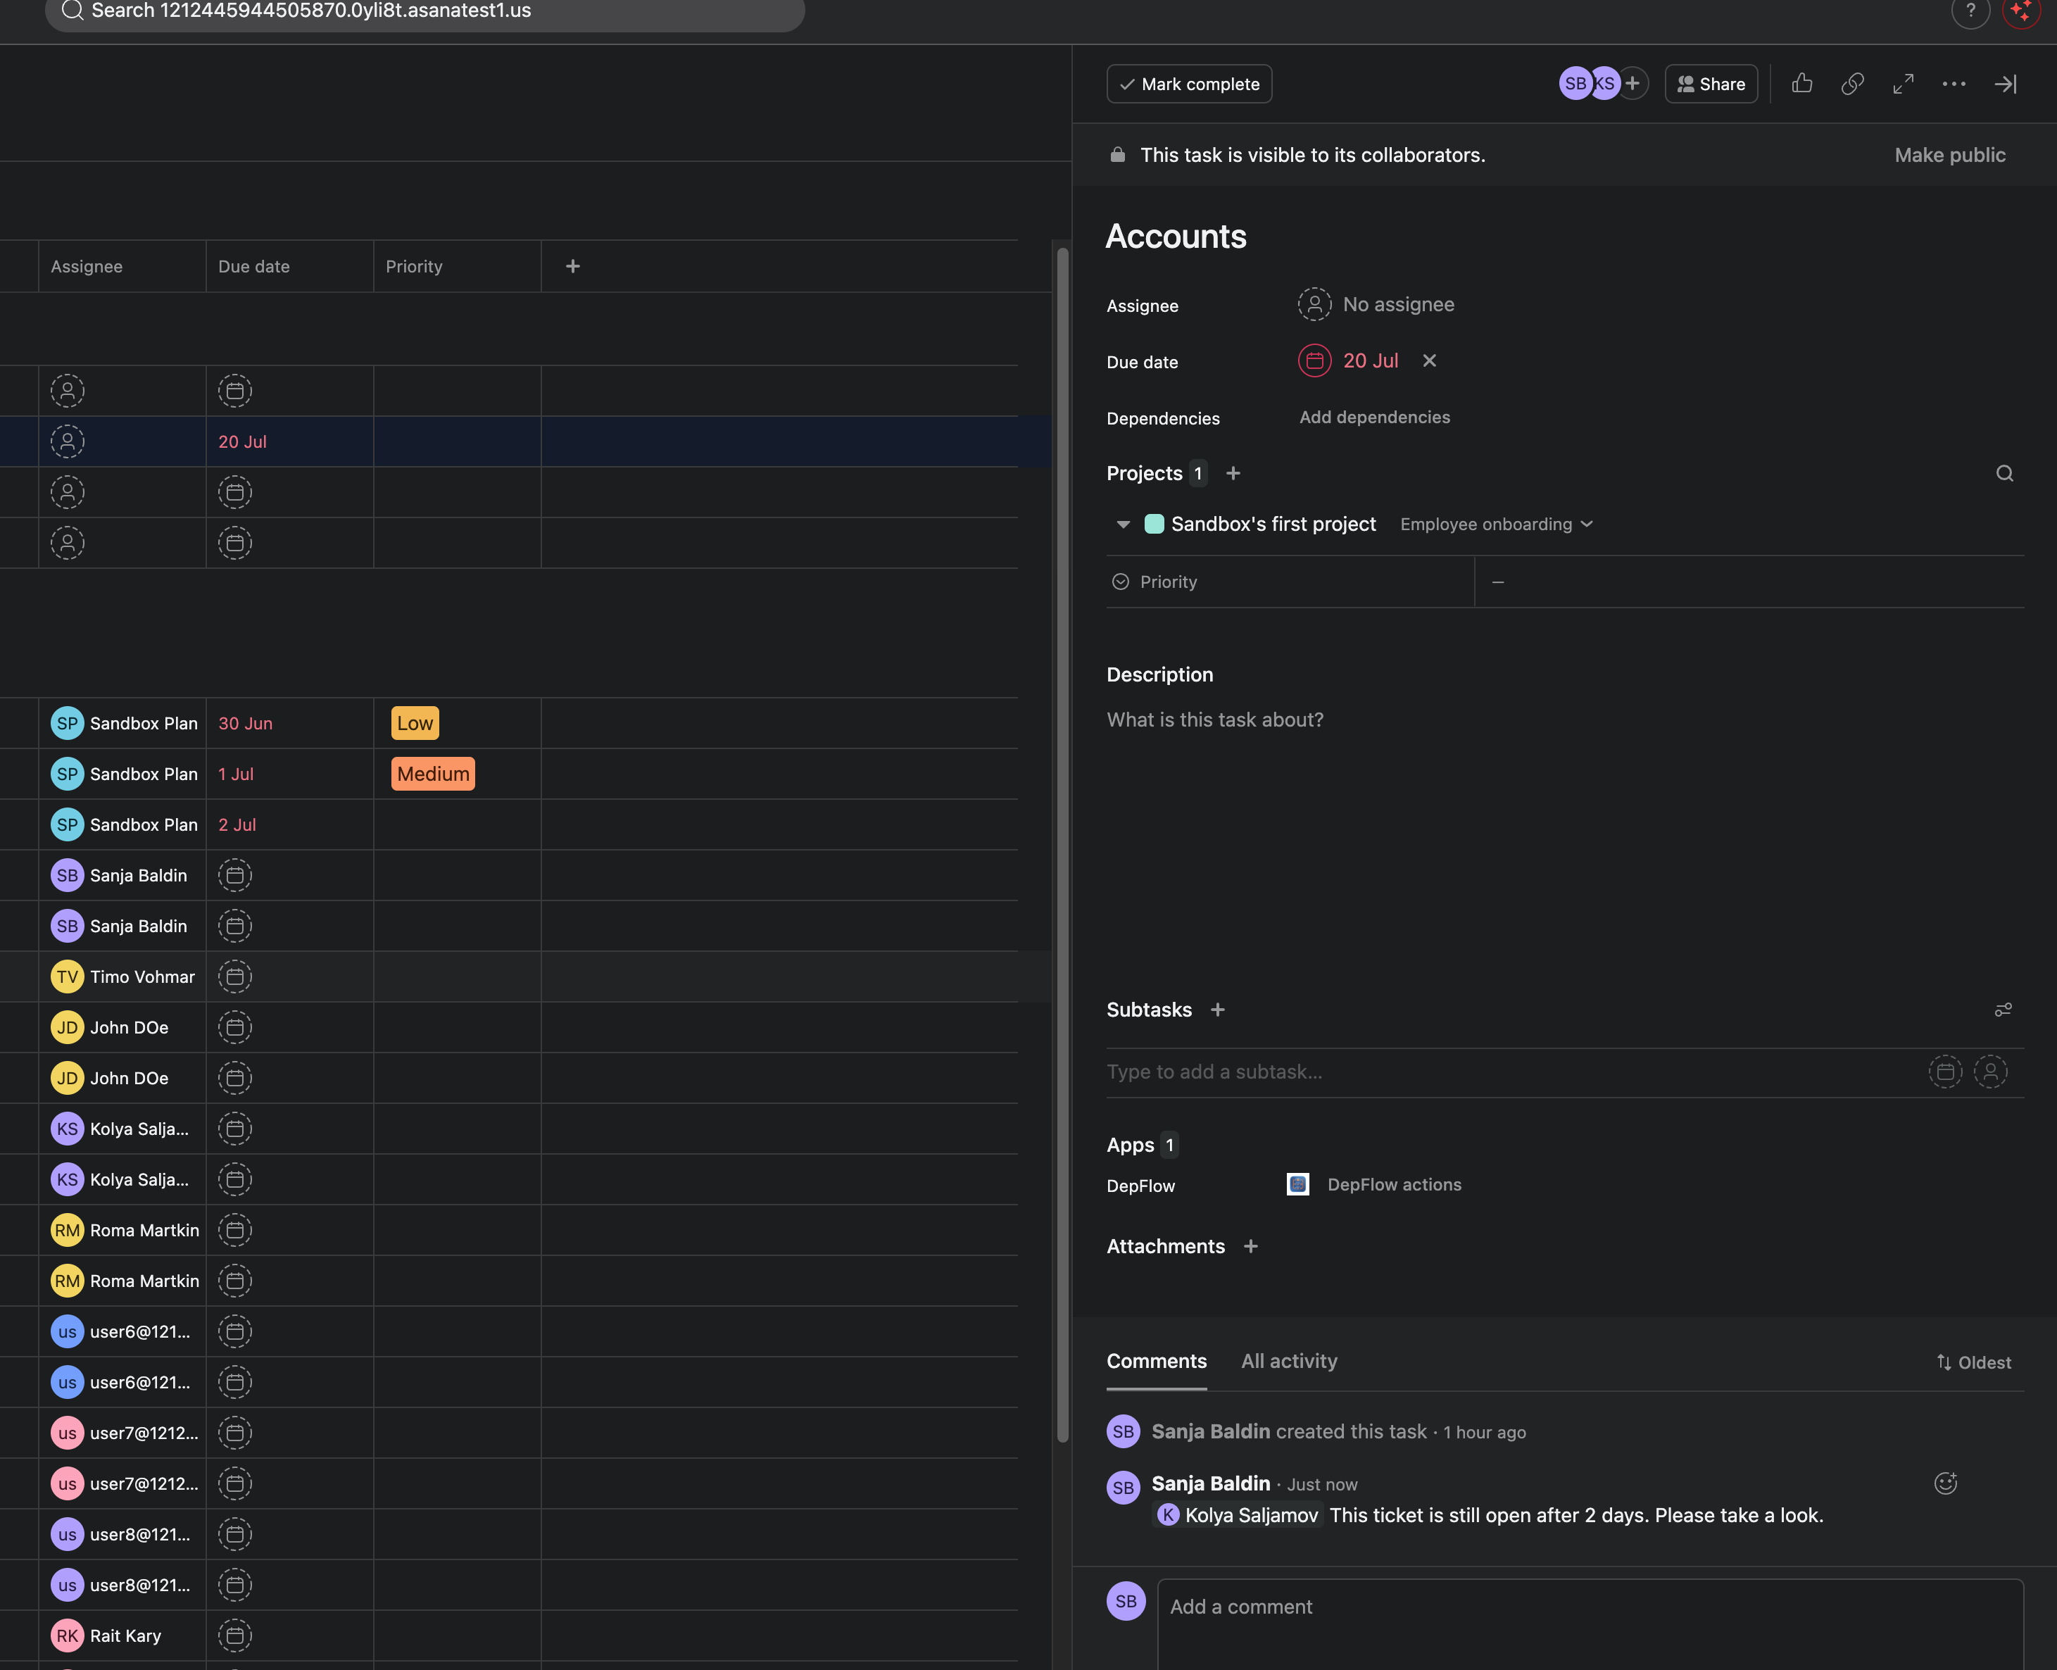This screenshot has width=2057, height=1670.
Task: Clear the 20 Jul due date
Action: [1429, 360]
